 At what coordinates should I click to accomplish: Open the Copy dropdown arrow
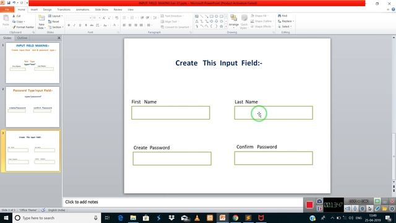pyautogui.click(x=24, y=22)
